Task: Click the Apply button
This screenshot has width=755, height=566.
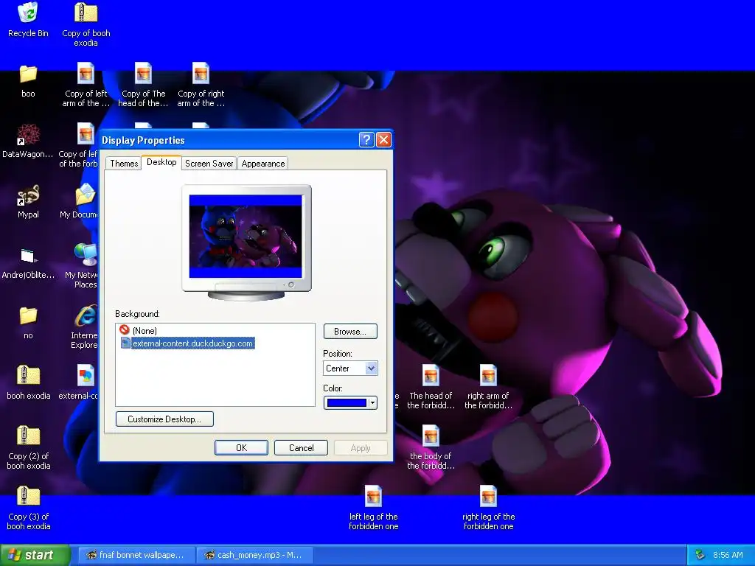Action: point(360,447)
